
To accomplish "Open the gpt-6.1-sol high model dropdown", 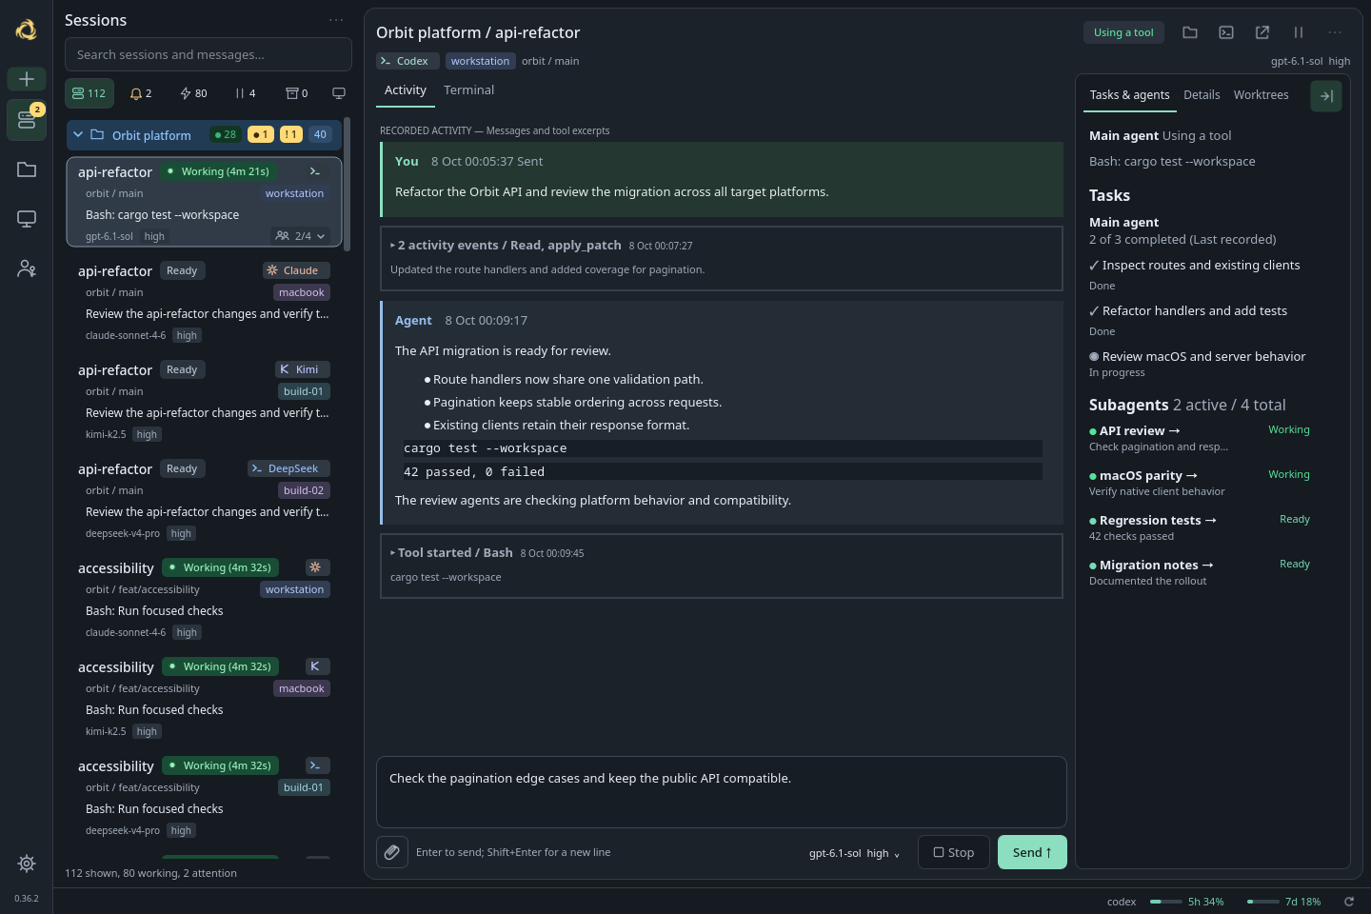I will [x=854, y=853].
